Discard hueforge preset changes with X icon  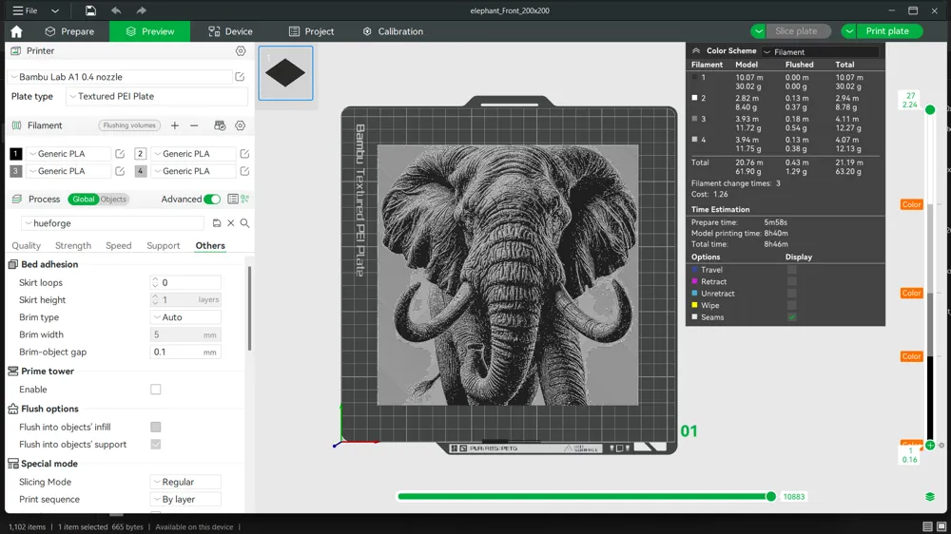pos(230,223)
